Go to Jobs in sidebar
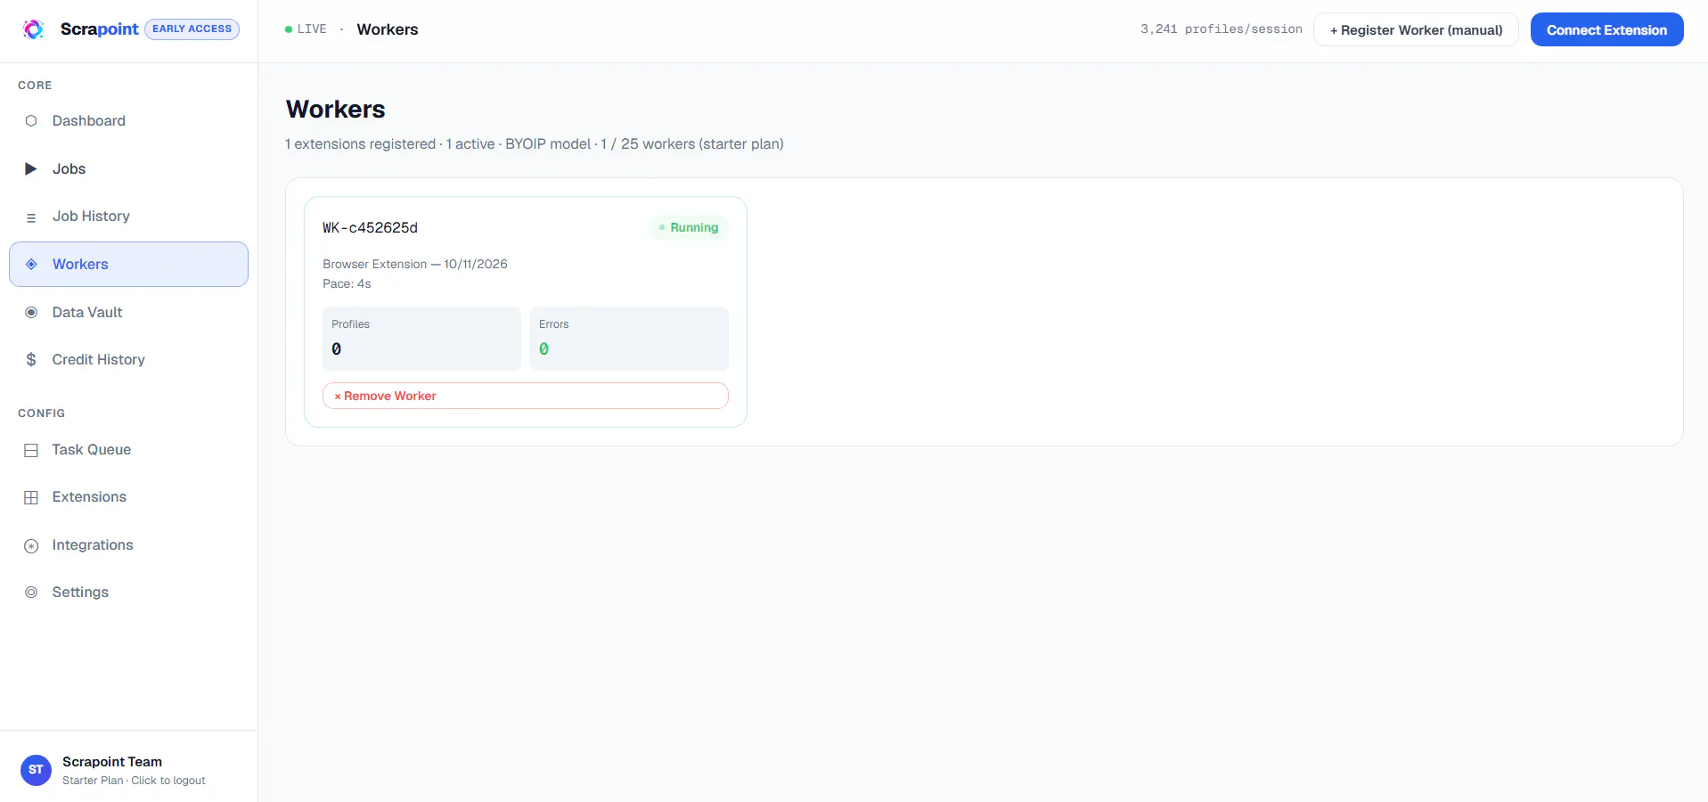The image size is (1708, 802). point(129,169)
